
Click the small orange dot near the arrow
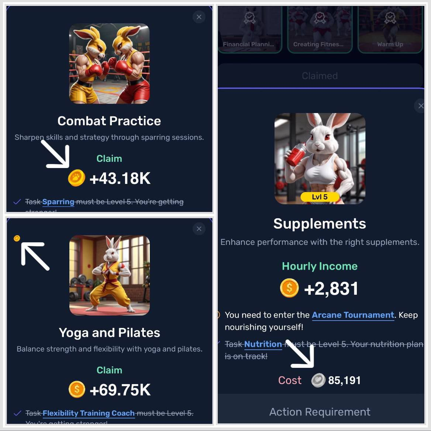tap(17, 238)
